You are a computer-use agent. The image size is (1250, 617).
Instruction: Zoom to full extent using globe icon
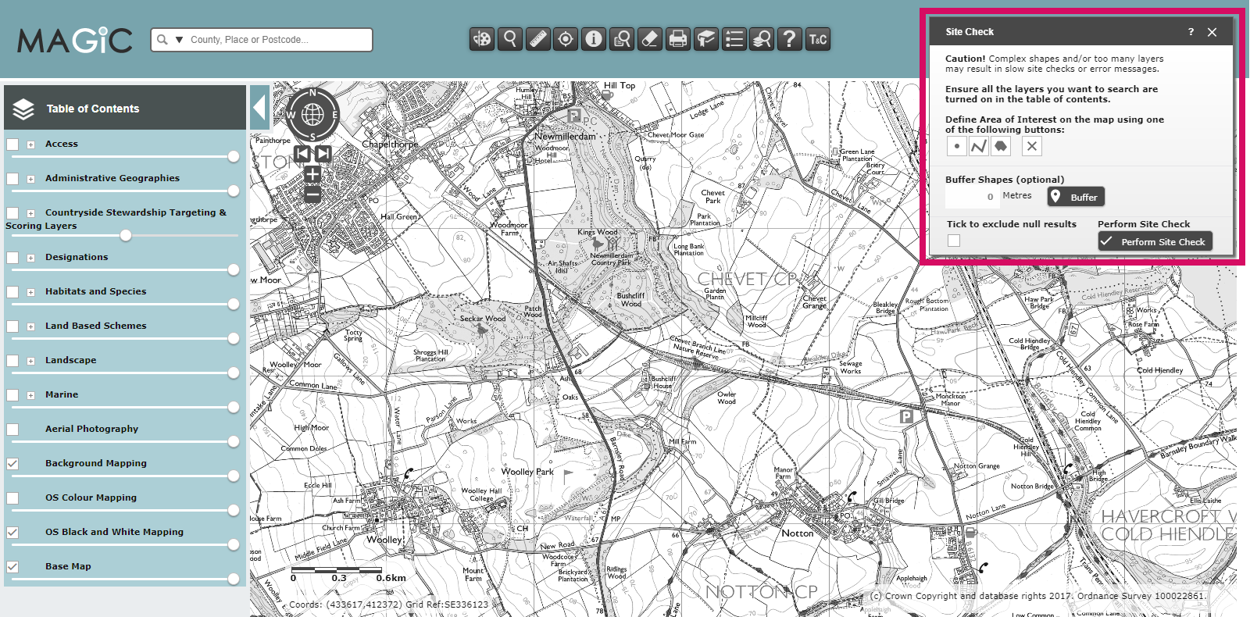tap(312, 115)
